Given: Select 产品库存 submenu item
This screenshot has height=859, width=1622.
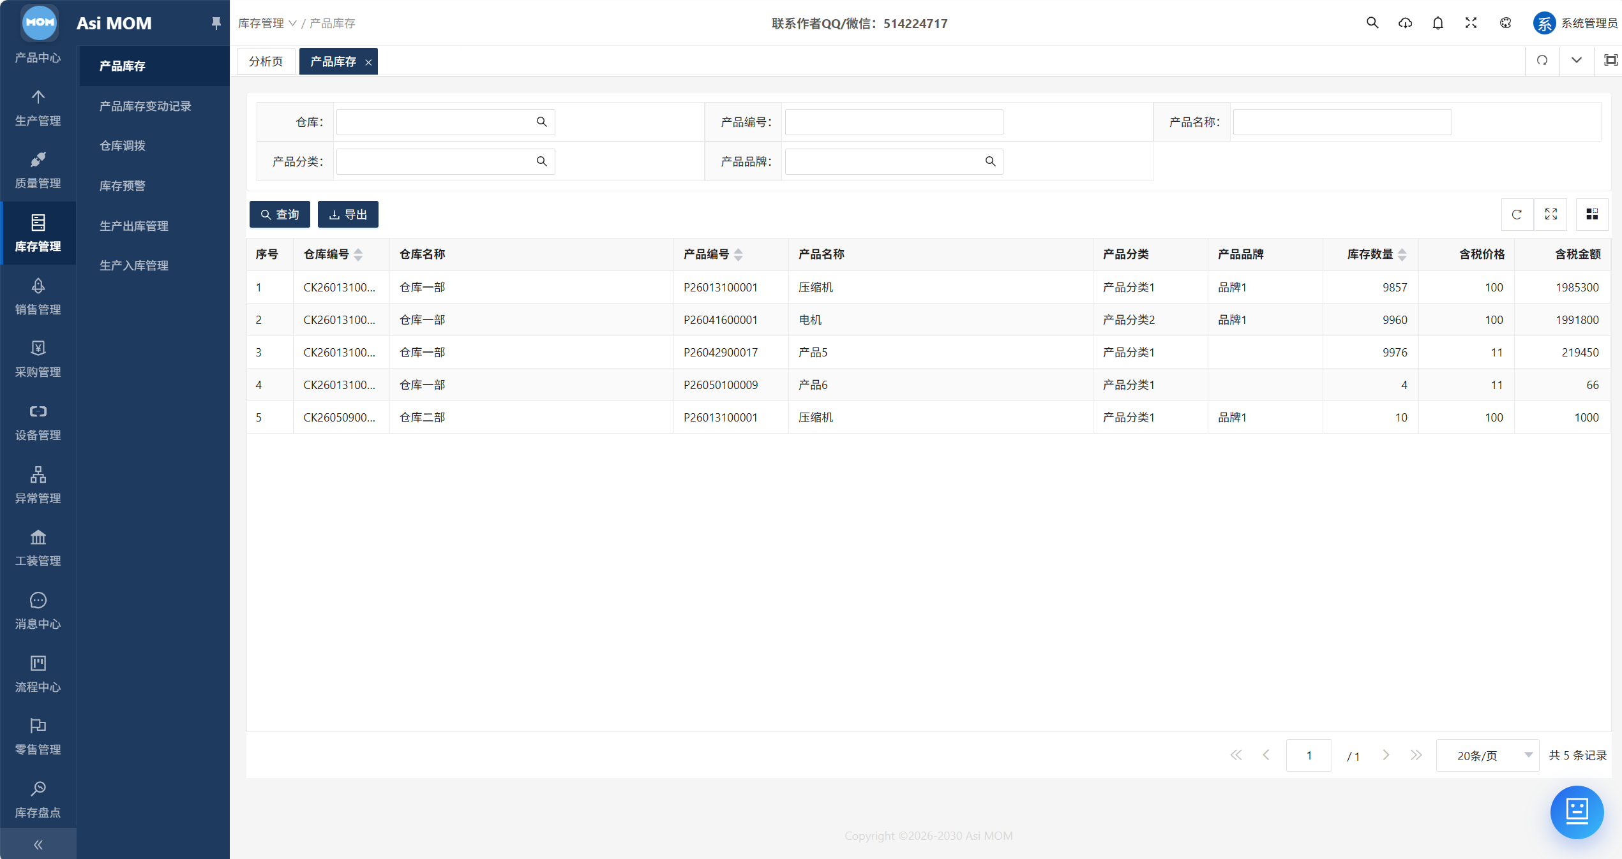Looking at the screenshot, I should coord(153,66).
